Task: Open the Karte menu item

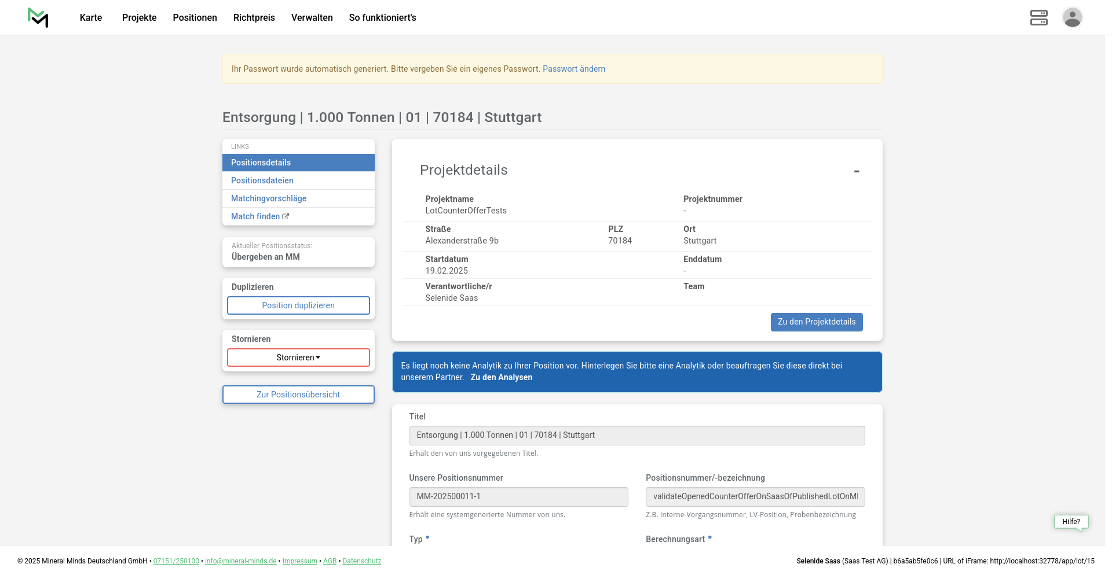Action: (91, 17)
